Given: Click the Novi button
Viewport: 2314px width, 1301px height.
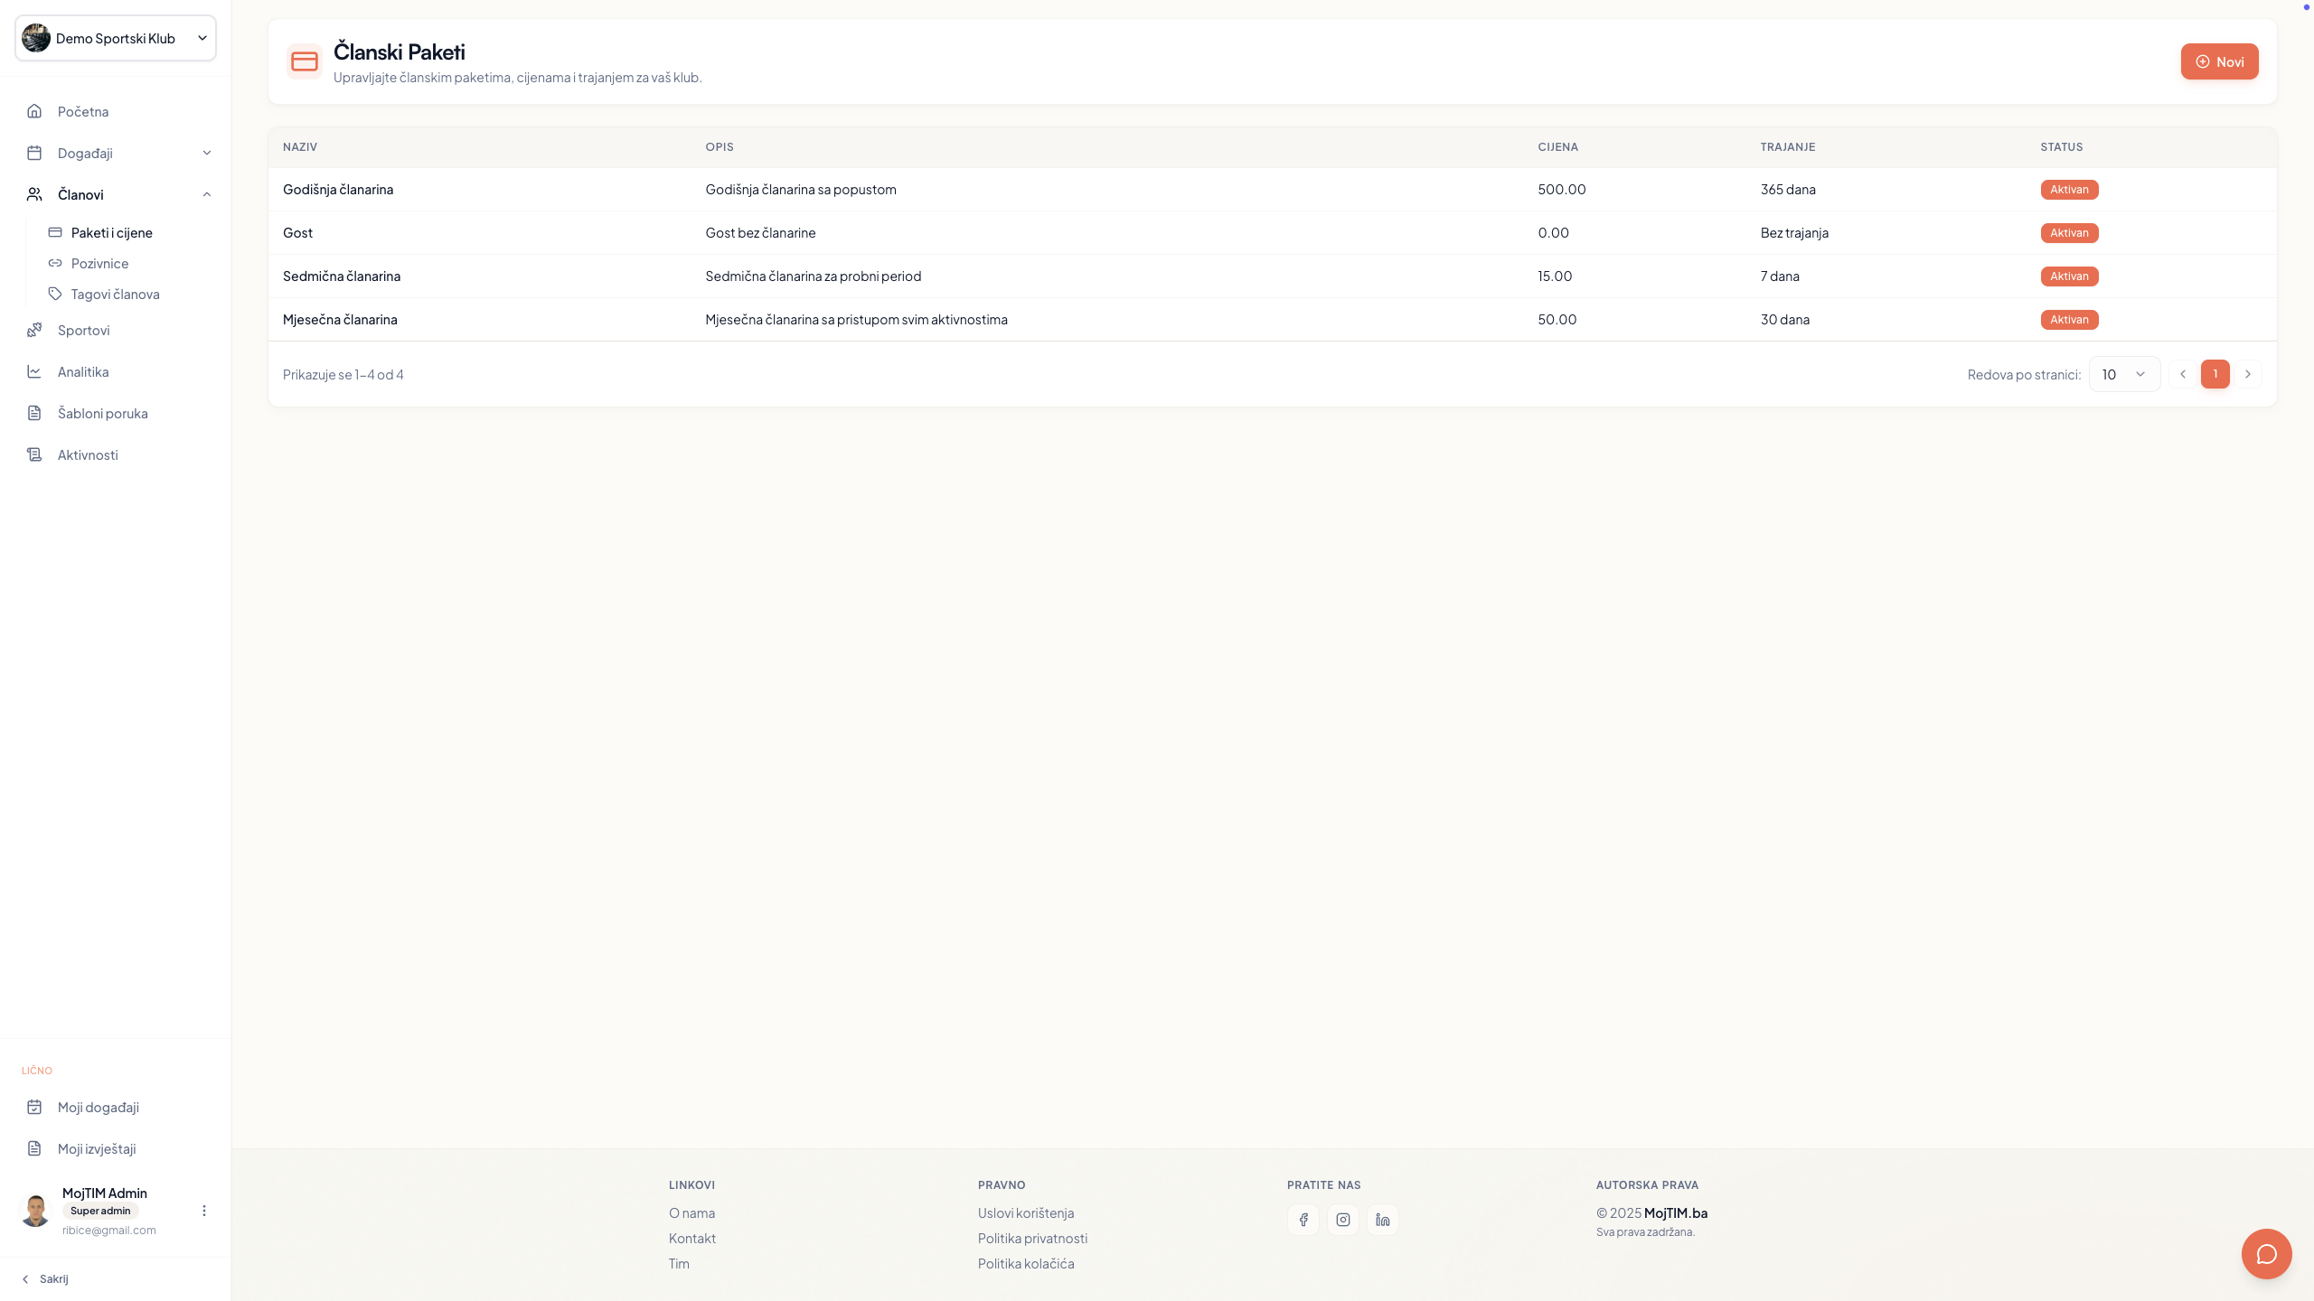Looking at the screenshot, I should (2219, 61).
